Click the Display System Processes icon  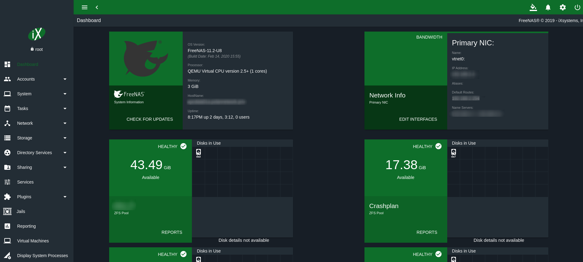coord(7,256)
